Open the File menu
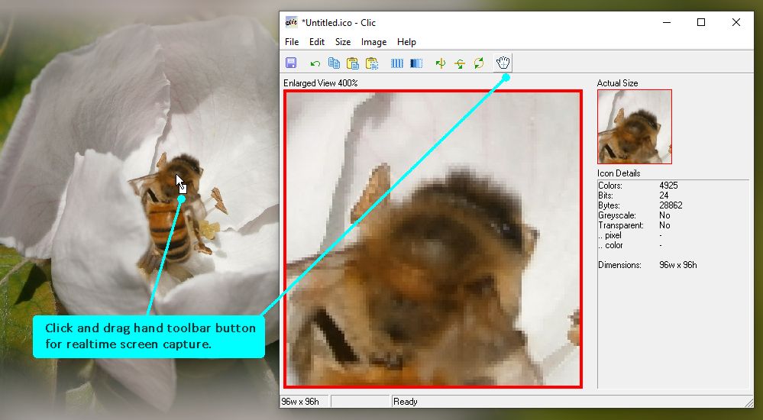 tap(292, 42)
